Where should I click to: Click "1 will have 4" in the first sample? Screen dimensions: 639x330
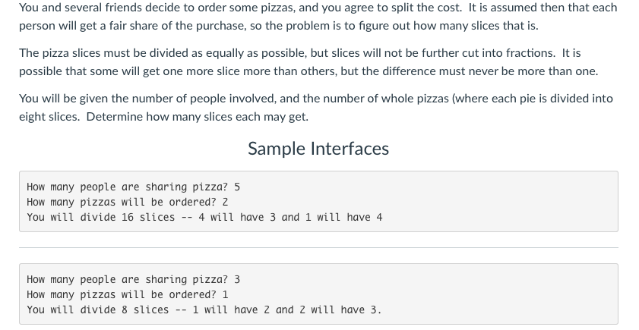(x=344, y=217)
